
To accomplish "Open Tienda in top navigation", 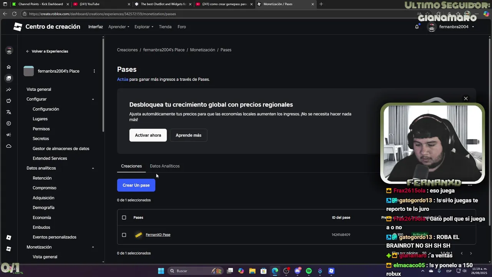I will click(x=165, y=27).
